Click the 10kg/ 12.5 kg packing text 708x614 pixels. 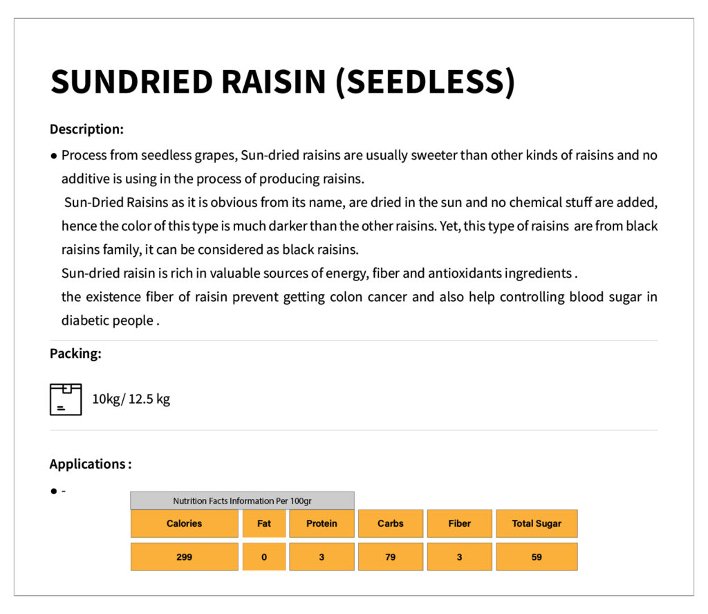(131, 399)
